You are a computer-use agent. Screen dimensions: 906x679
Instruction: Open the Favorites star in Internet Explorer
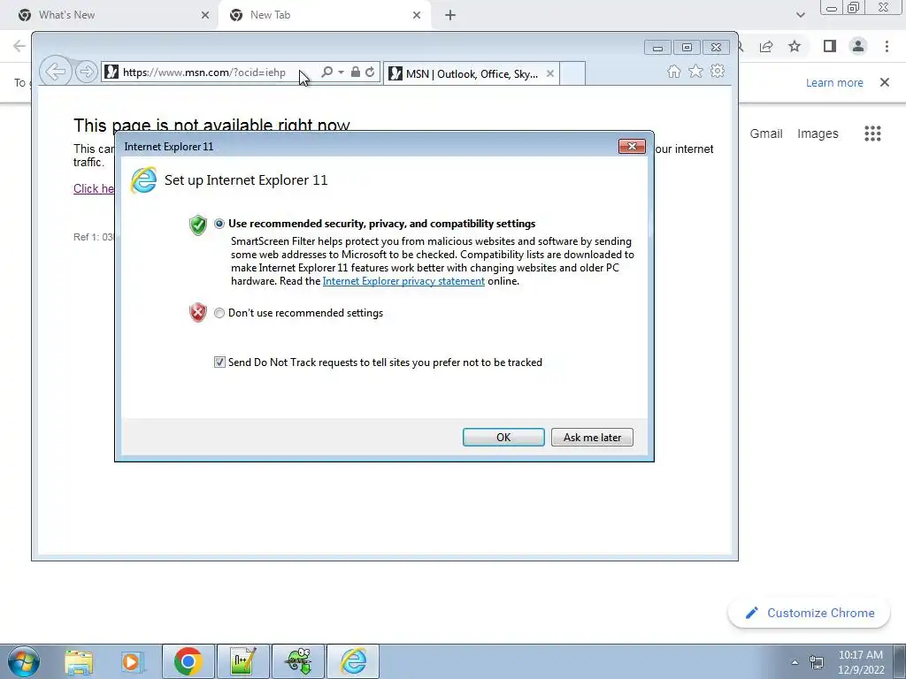pyautogui.click(x=695, y=72)
